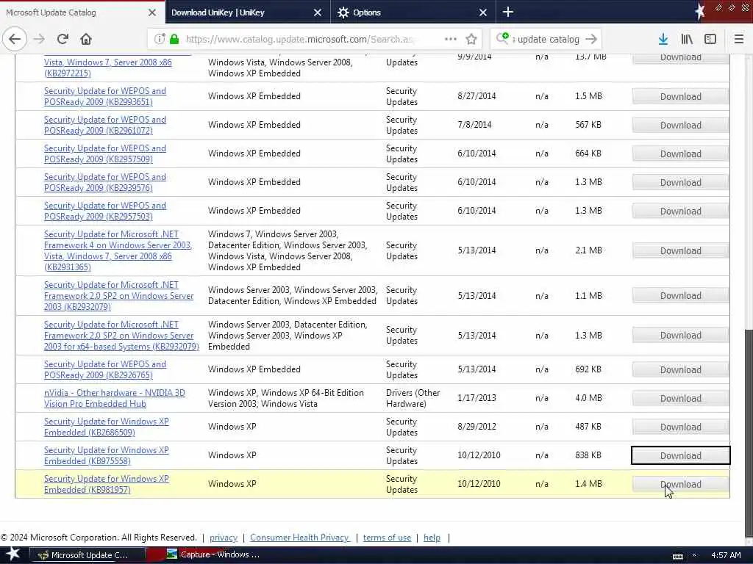
Task: Select the 838 KB size cell
Action: [588, 455]
